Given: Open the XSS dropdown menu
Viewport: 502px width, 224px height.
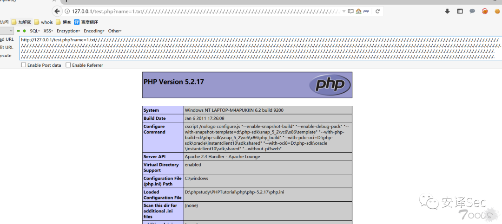Looking at the screenshot, I should click(48, 31).
